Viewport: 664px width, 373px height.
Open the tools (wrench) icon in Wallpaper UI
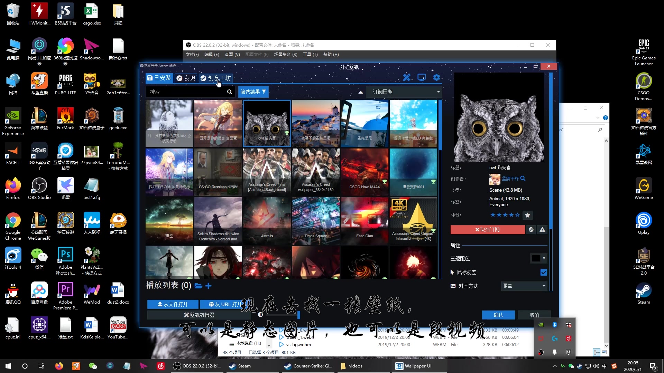pos(407,77)
